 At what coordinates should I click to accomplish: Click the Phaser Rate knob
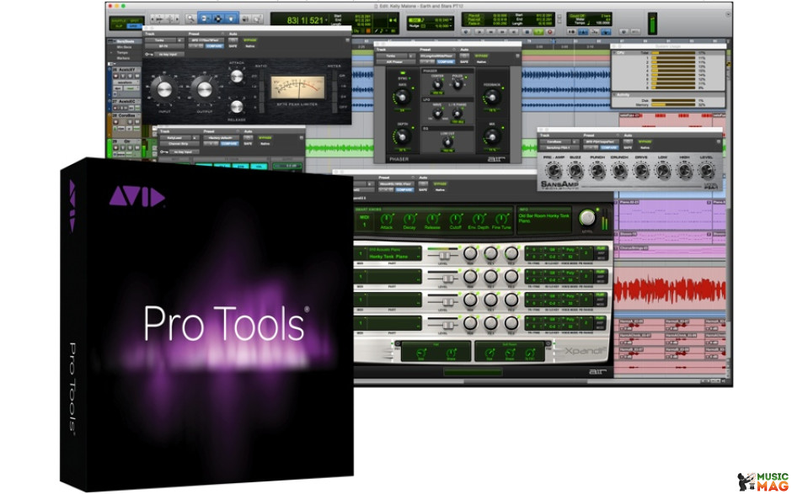402,97
